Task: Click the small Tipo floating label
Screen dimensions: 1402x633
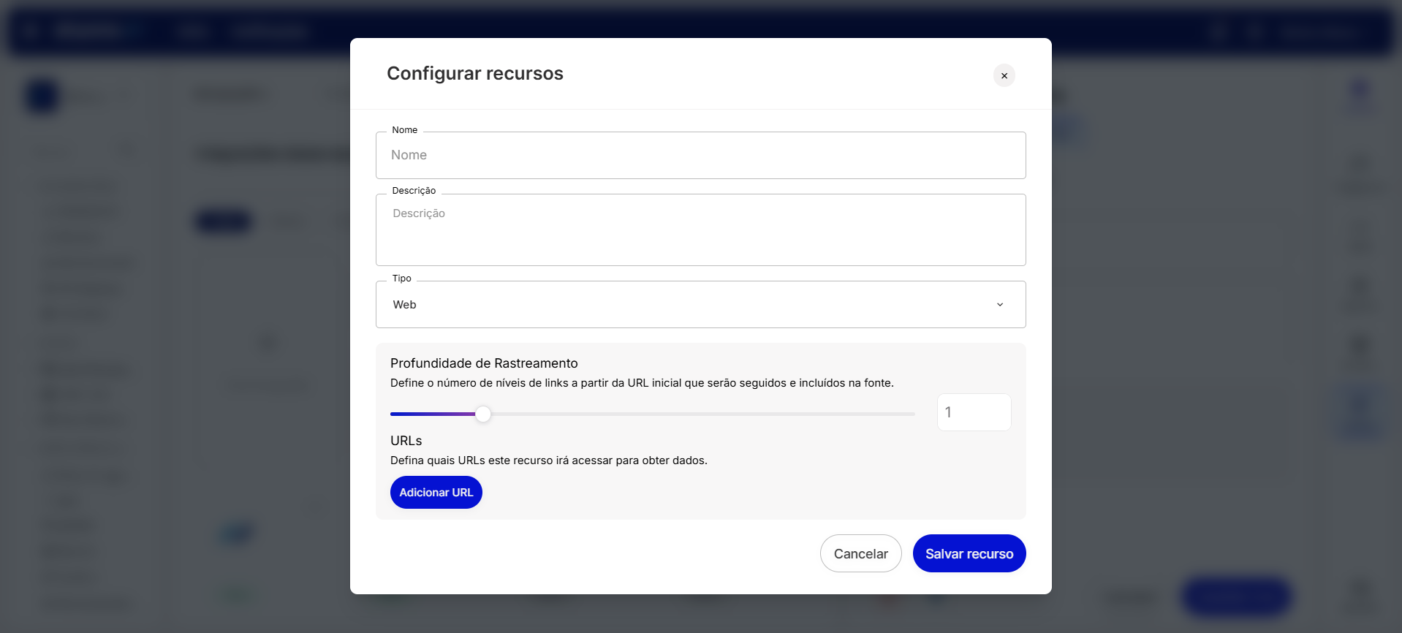Action: coord(401,278)
